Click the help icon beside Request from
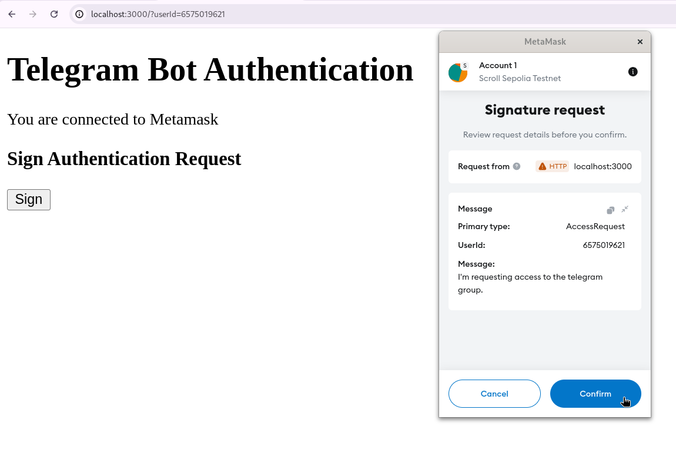This screenshot has height=463, width=676. click(517, 166)
